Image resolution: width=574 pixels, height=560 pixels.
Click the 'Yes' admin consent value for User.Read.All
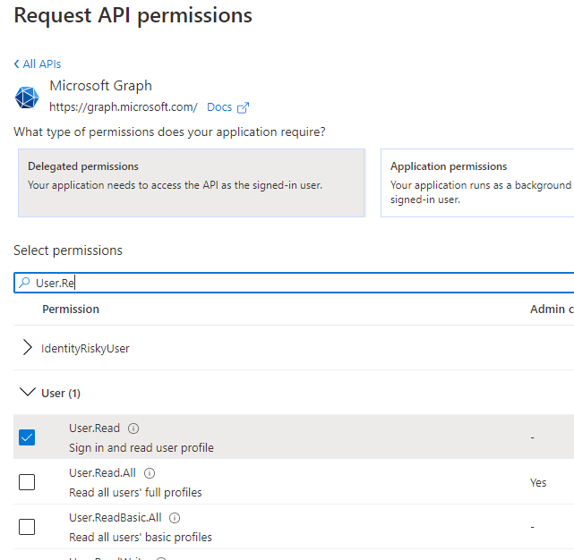coord(538,483)
